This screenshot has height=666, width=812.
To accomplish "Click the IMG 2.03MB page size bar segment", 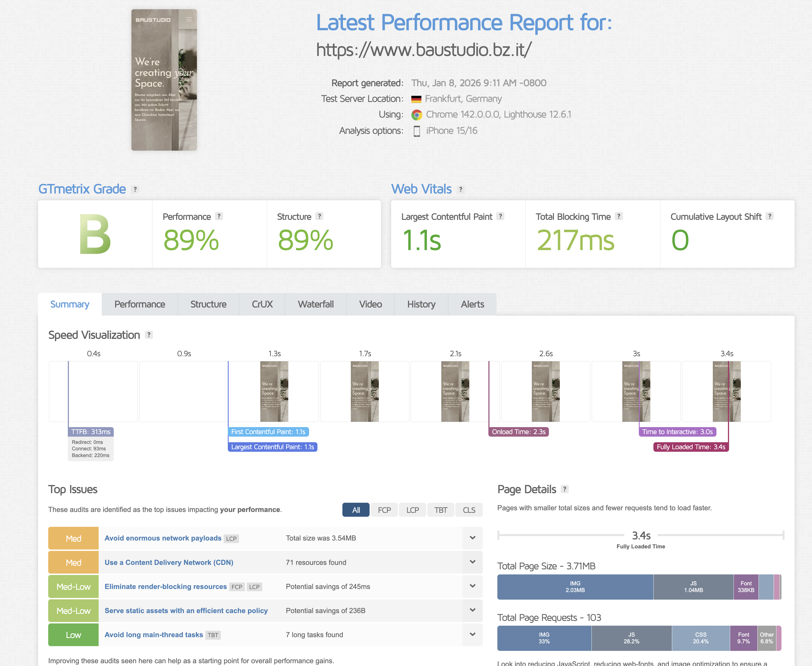I will (575, 586).
